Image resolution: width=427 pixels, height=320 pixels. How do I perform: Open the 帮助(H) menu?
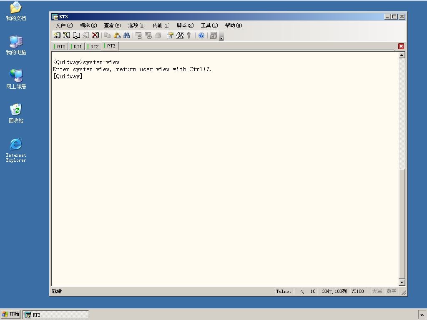pos(234,25)
